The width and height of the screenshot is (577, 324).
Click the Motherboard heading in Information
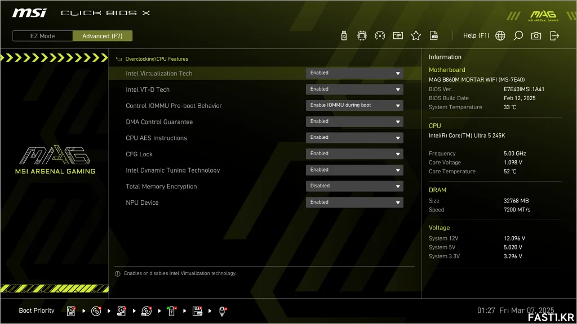pos(447,70)
